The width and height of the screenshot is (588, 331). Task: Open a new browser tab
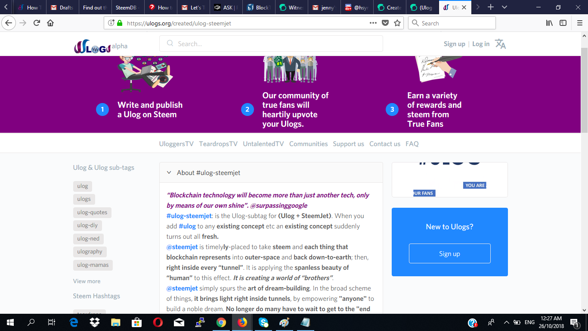pos(491,7)
